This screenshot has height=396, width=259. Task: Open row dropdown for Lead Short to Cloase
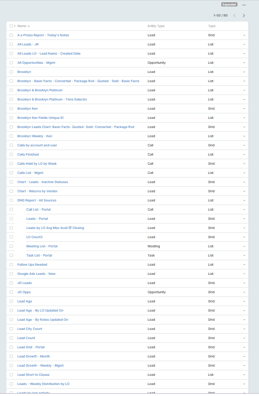(x=244, y=375)
